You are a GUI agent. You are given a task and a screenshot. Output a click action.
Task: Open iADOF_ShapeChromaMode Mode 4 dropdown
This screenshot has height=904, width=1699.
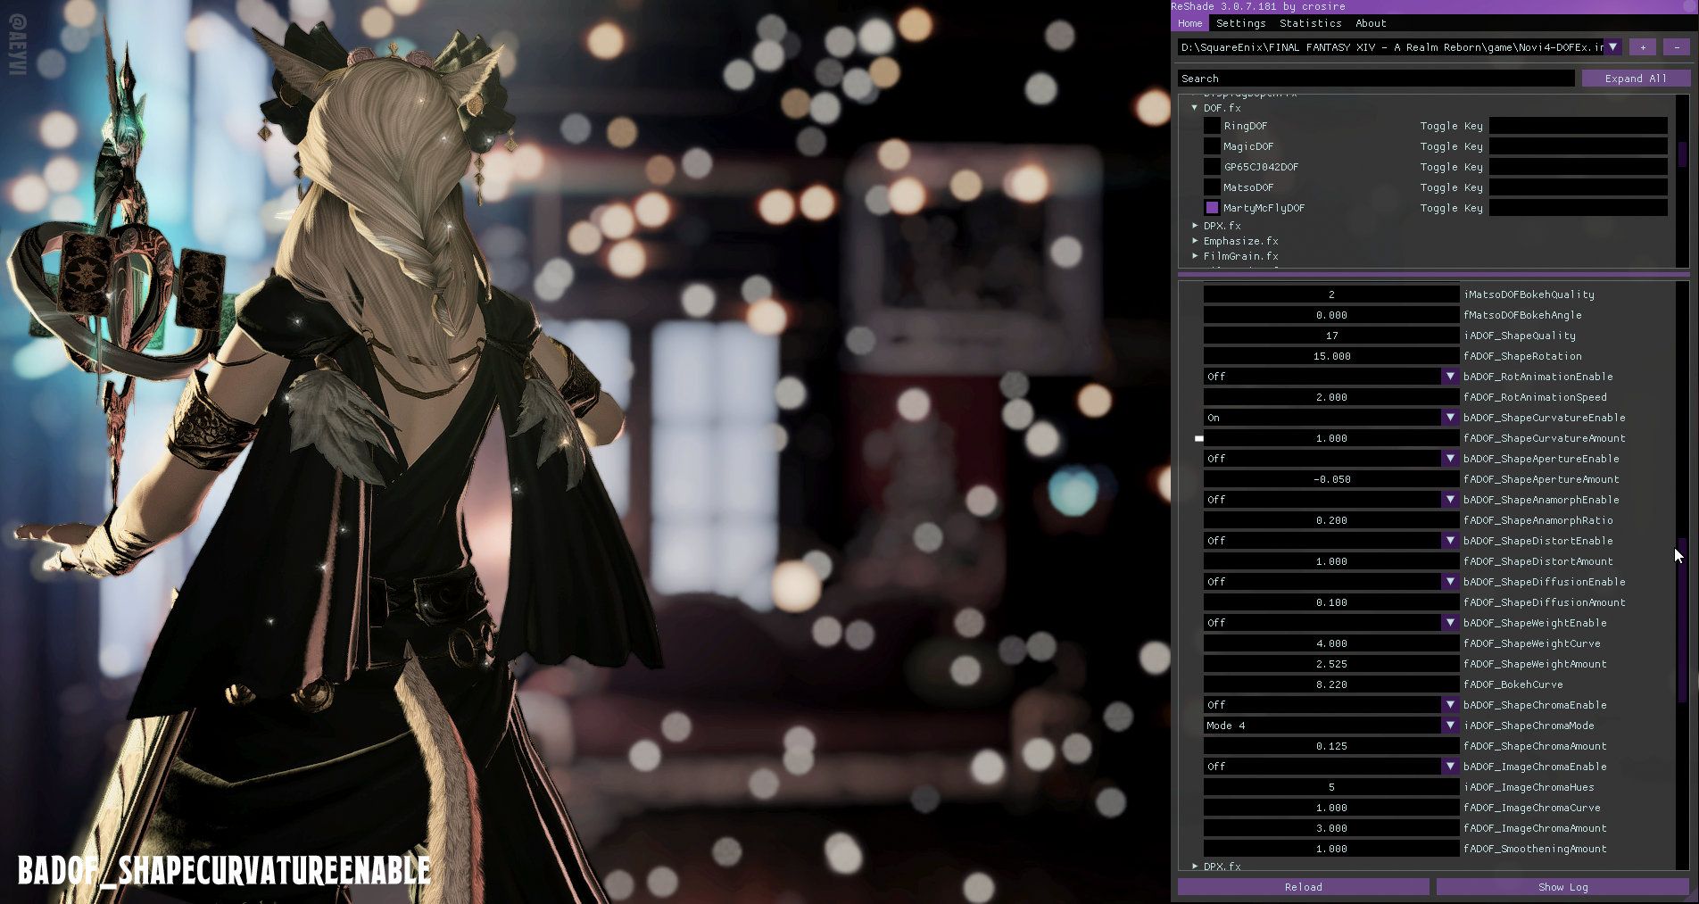click(x=1330, y=726)
